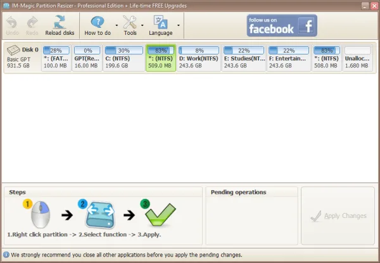The image size is (380, 263).
Task: Click the '931.5 GB' disk size label
Action: 18,66
